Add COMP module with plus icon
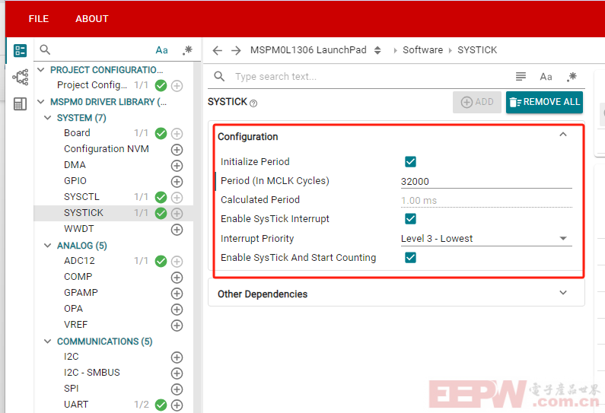 [177, 278]
